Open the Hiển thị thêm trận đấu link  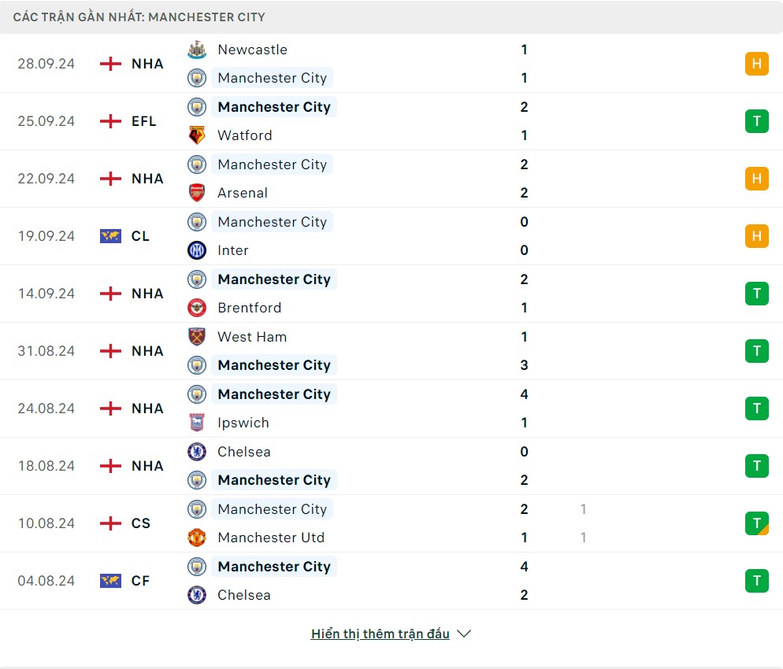tap(380, 634)
